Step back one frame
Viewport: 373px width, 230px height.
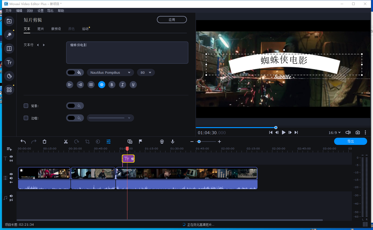pyautogui.click(x=277, y=132)
